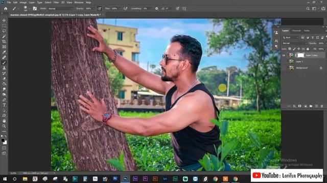Add a layer style with fx icon

point(294,106)
